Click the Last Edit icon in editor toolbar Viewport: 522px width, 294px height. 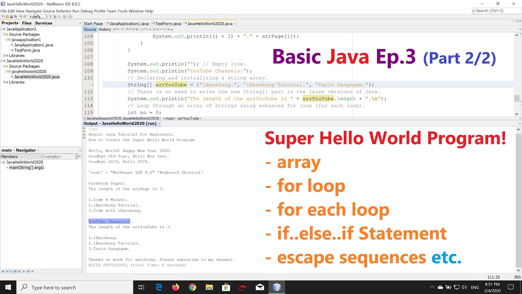click(x=115, y=29)
